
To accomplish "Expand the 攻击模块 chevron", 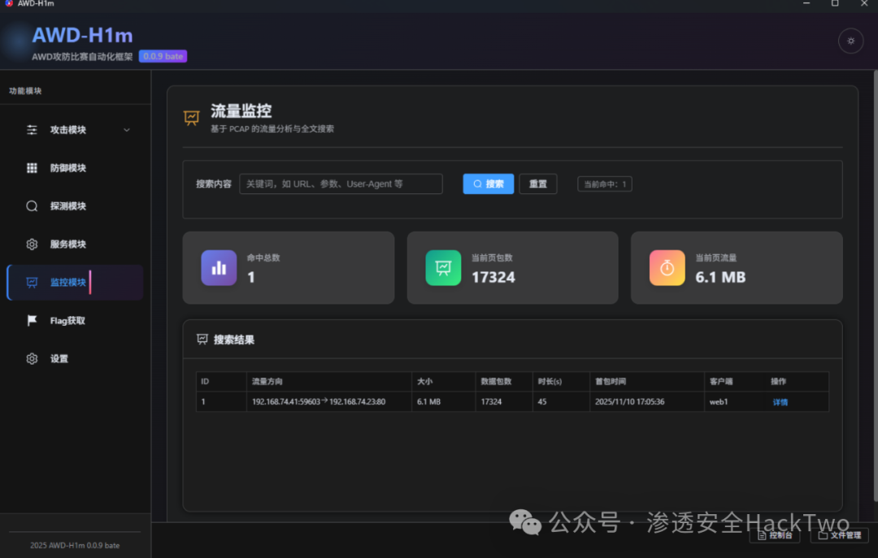I will click(x=127, y=130).
